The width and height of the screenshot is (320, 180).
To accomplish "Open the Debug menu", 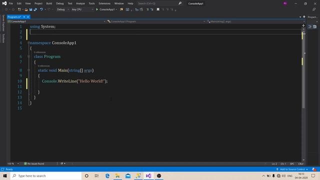I will pos(60,3).
